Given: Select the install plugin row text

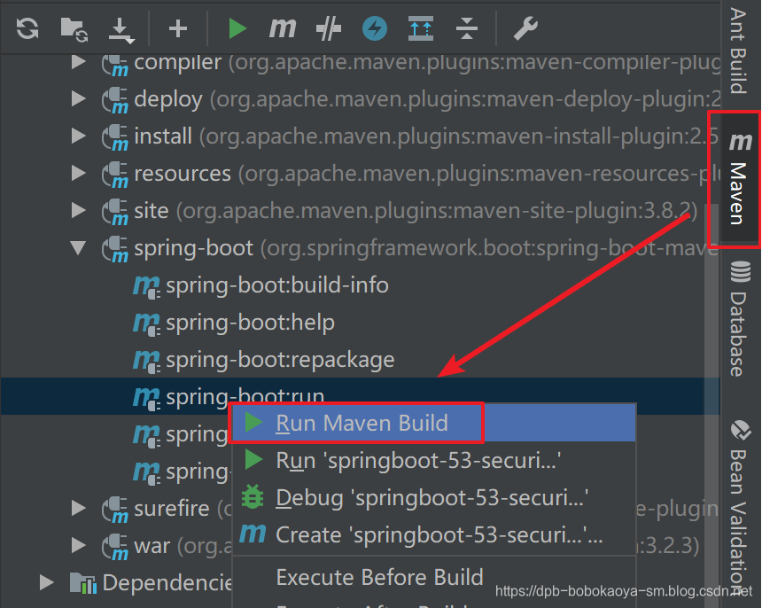Looking at the screenshot, I should point(426,136).
